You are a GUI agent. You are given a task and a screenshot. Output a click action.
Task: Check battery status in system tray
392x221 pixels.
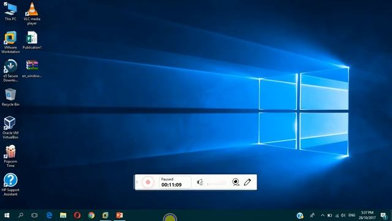click(330, 215)
